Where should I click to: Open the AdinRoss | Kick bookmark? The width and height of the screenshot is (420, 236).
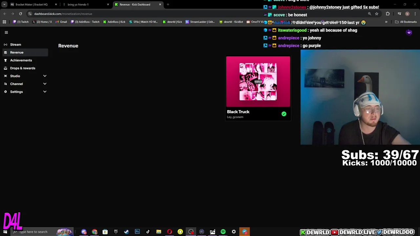[x=114, y=22]
